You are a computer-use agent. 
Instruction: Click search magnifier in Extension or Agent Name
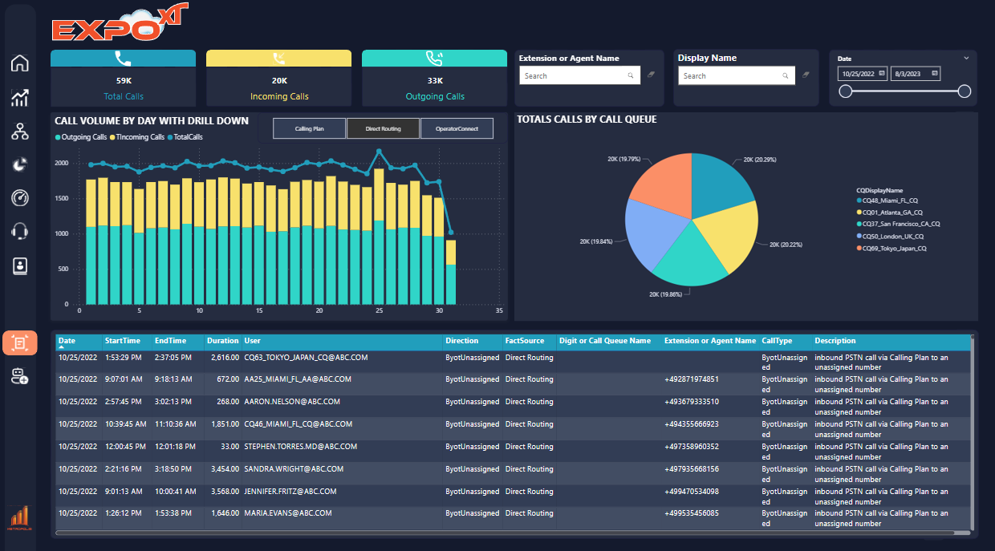[631, 76]
